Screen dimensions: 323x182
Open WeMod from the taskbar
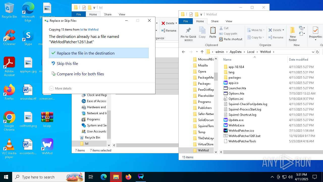(141, 177)
